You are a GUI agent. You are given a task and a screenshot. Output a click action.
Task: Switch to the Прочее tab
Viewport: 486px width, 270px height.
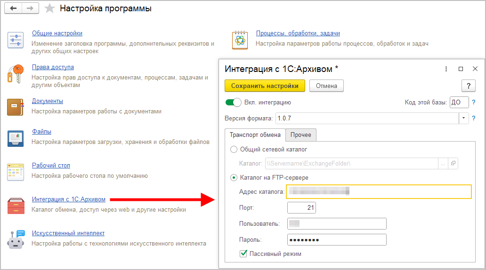(x=300, y=135)
